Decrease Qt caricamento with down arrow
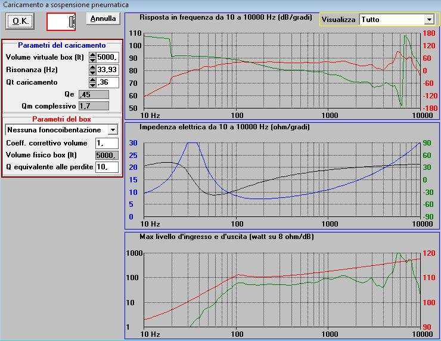The image size is (441, 341). pos(92,85)
